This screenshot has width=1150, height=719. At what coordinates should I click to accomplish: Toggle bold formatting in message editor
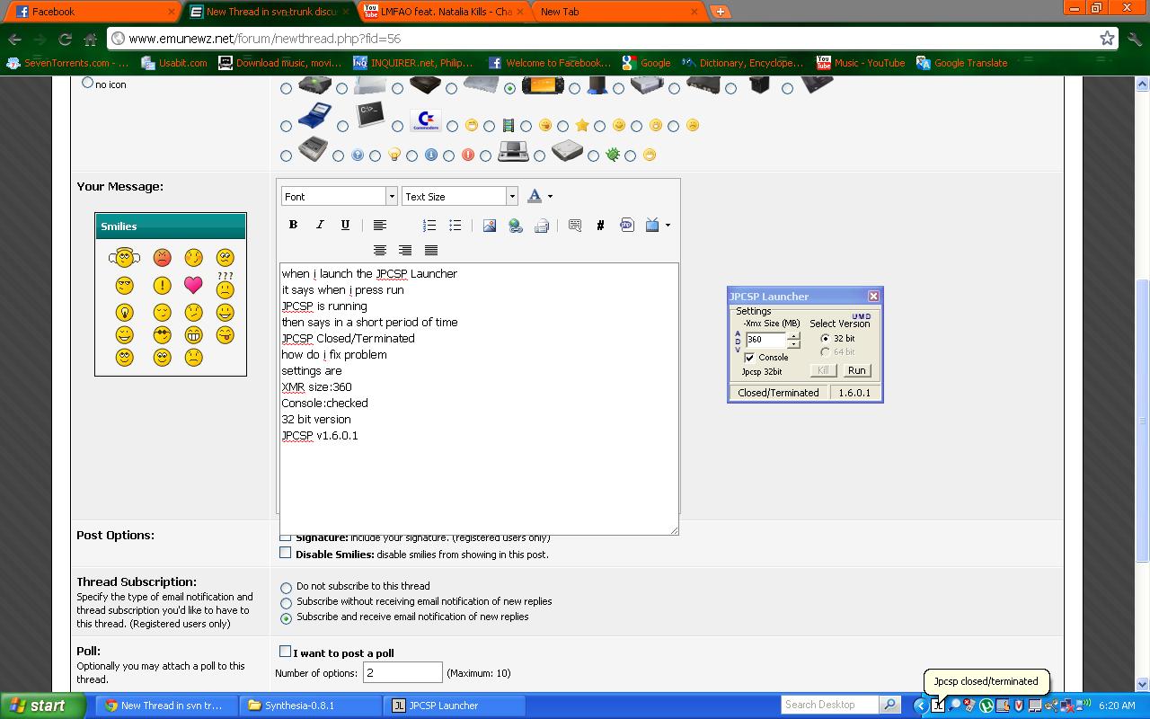[293, 225]
